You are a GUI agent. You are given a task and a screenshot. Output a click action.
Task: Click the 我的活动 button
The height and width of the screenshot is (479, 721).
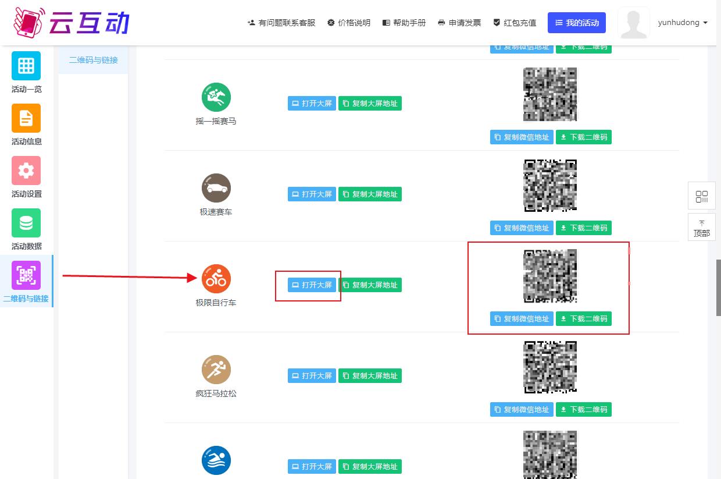(x=576, y=23)
